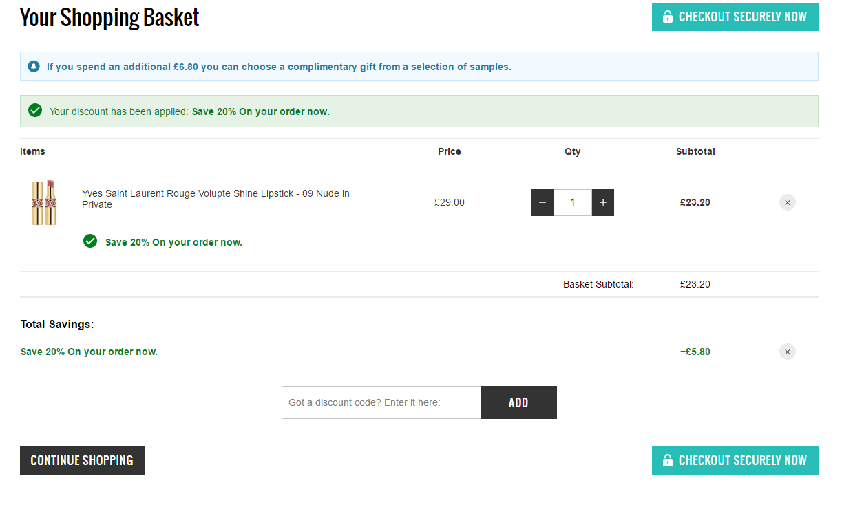The height and width of the screenshot is (507, 853).
Task: Select the top Checkout Securely Now text
Action: [743, 17]
